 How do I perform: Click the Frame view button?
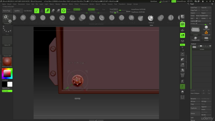tap(182, 54)
